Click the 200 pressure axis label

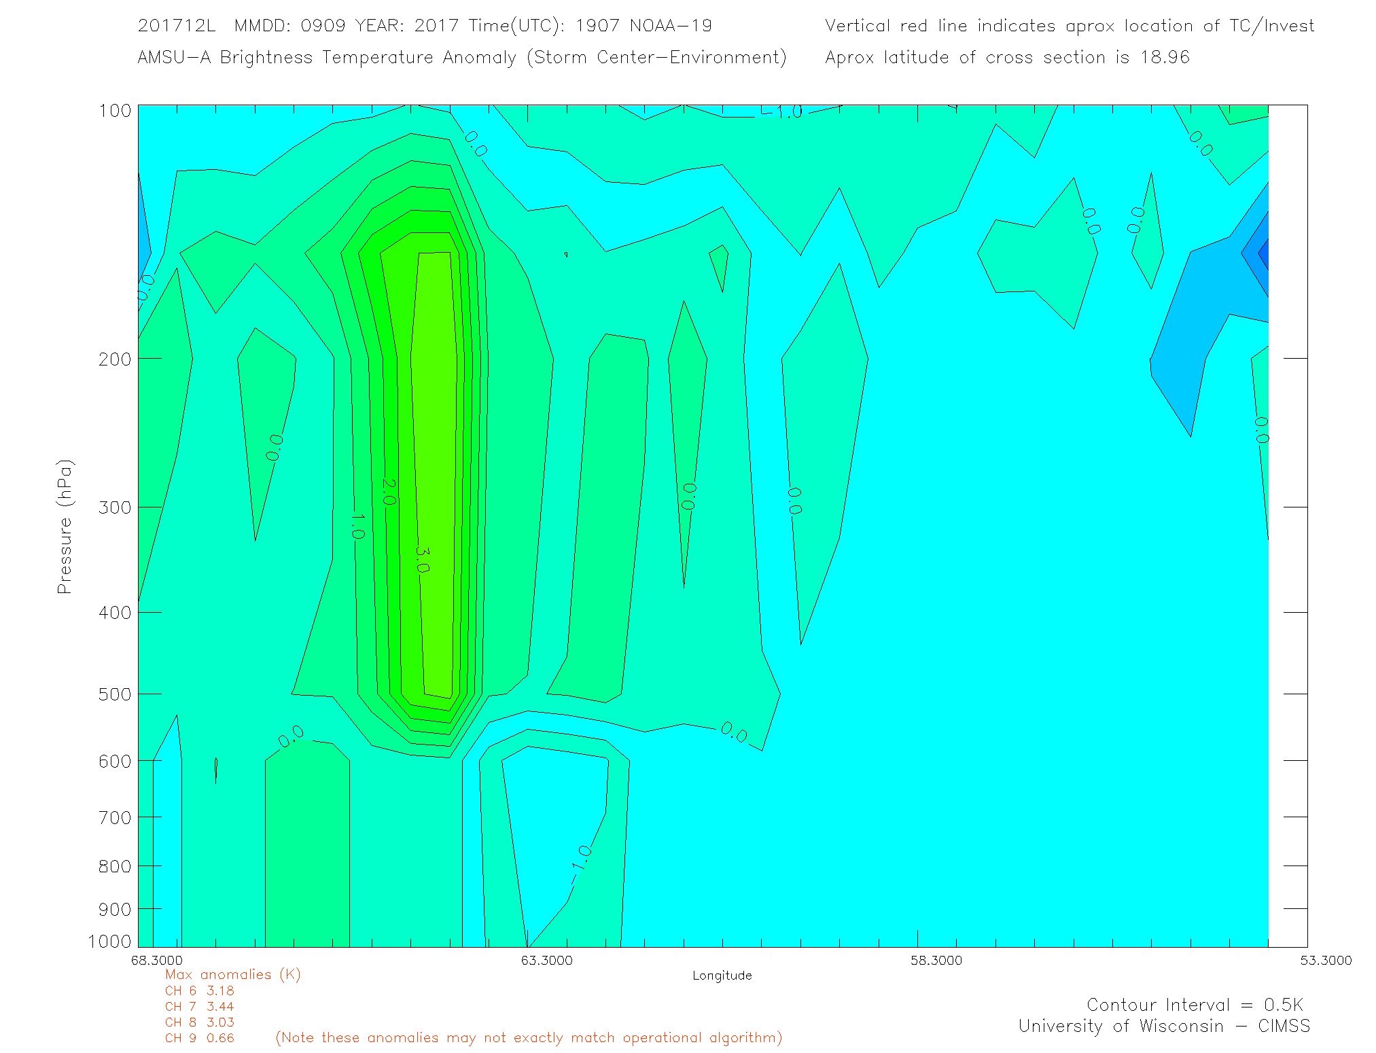[115, 359]
